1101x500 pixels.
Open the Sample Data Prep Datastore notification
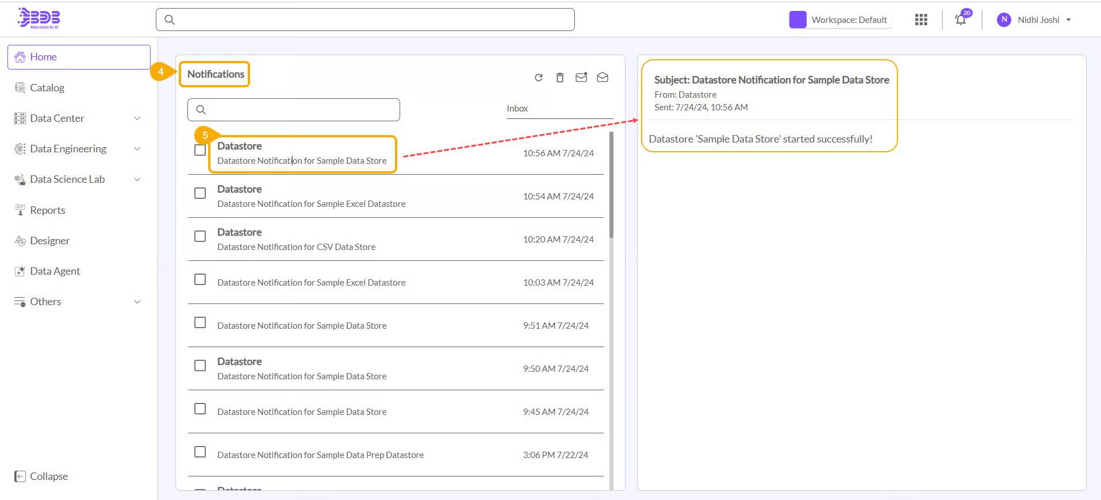[320, 455]
